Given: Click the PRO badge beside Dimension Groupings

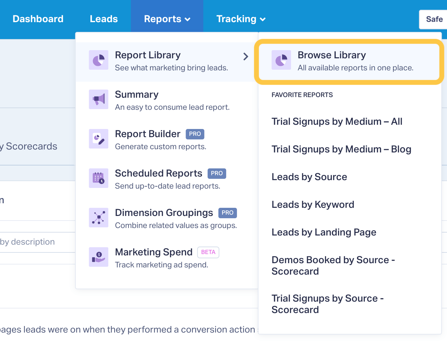Looking at the screenshot, I should tap(228, 213).
